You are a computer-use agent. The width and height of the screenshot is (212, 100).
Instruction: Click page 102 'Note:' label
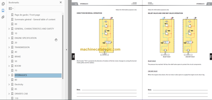pyautogui.click(x=78, y=89)
